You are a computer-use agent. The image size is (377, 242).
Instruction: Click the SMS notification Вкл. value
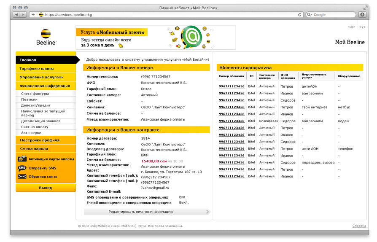183,197
